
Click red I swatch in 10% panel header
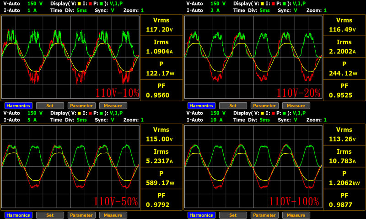coord(90,4)
